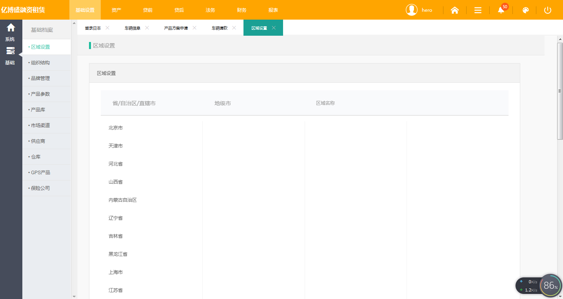The height and width of the screenshot is (299, 563).
Task: Click the home icon in top bar
Action: pos(455,10)
